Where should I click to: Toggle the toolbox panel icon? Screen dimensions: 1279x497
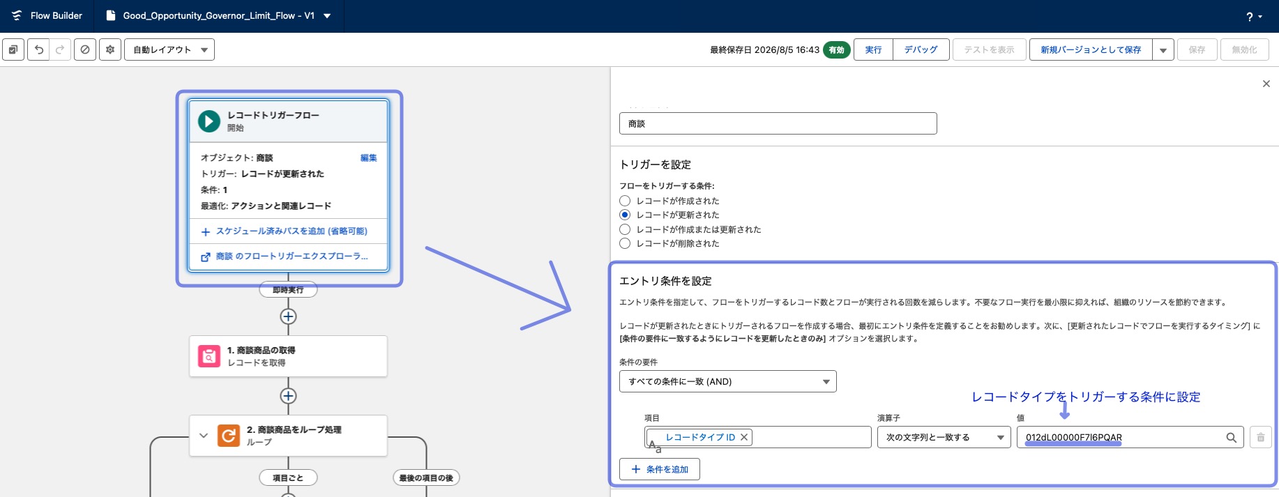pyautogui.click(x=13, y=49)
